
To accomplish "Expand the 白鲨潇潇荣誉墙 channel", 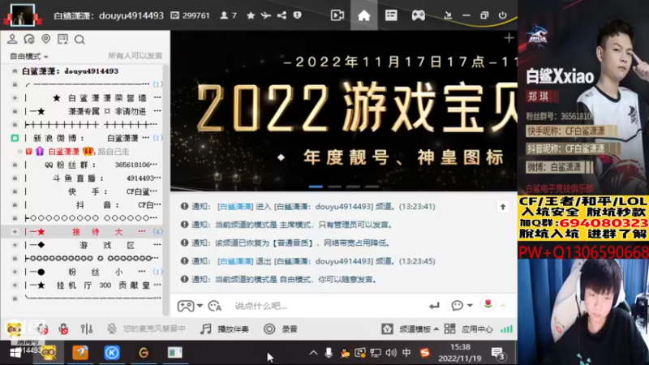I will click(15, 98).
